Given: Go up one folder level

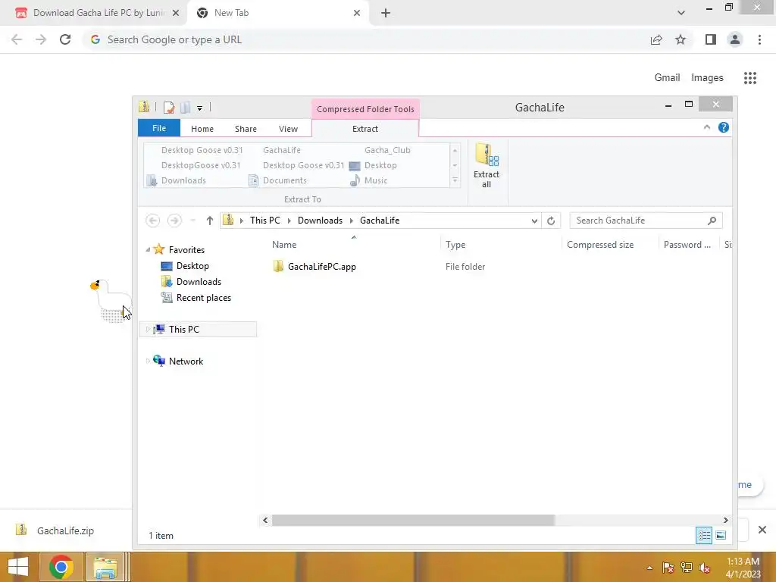Looking at the screenshot, I should pyautogui.click(x=210, y=221).
